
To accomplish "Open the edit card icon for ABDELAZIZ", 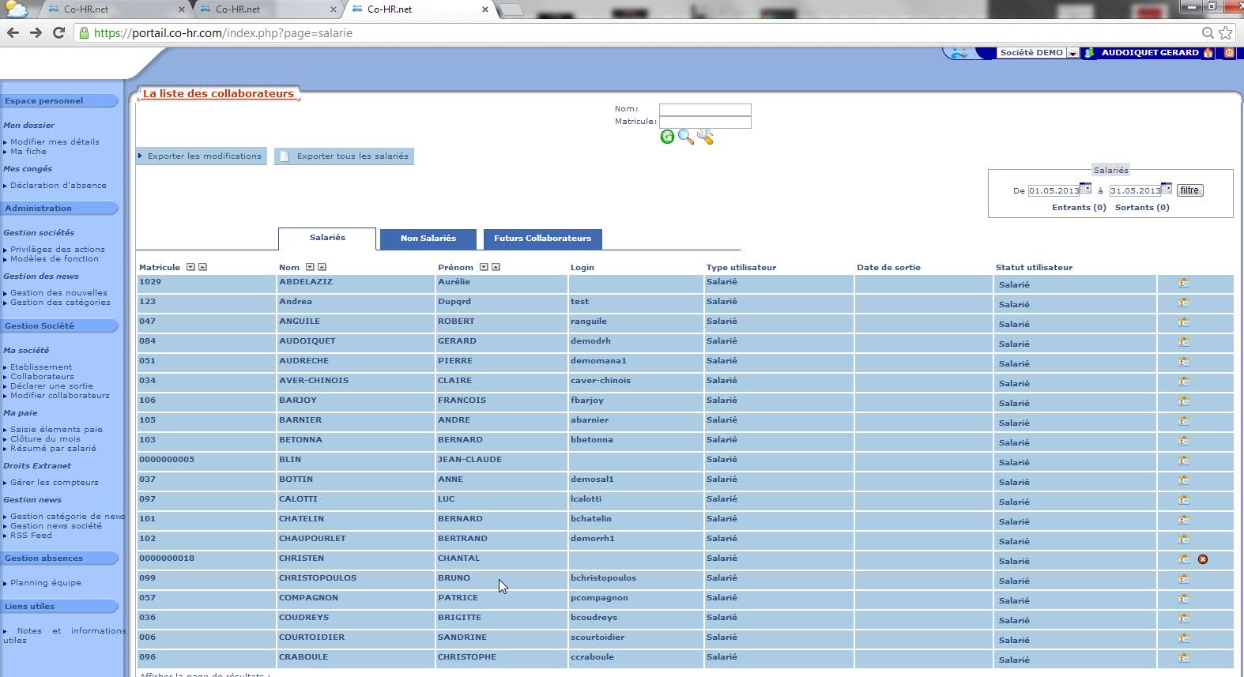I will (x=1183, y=283).
